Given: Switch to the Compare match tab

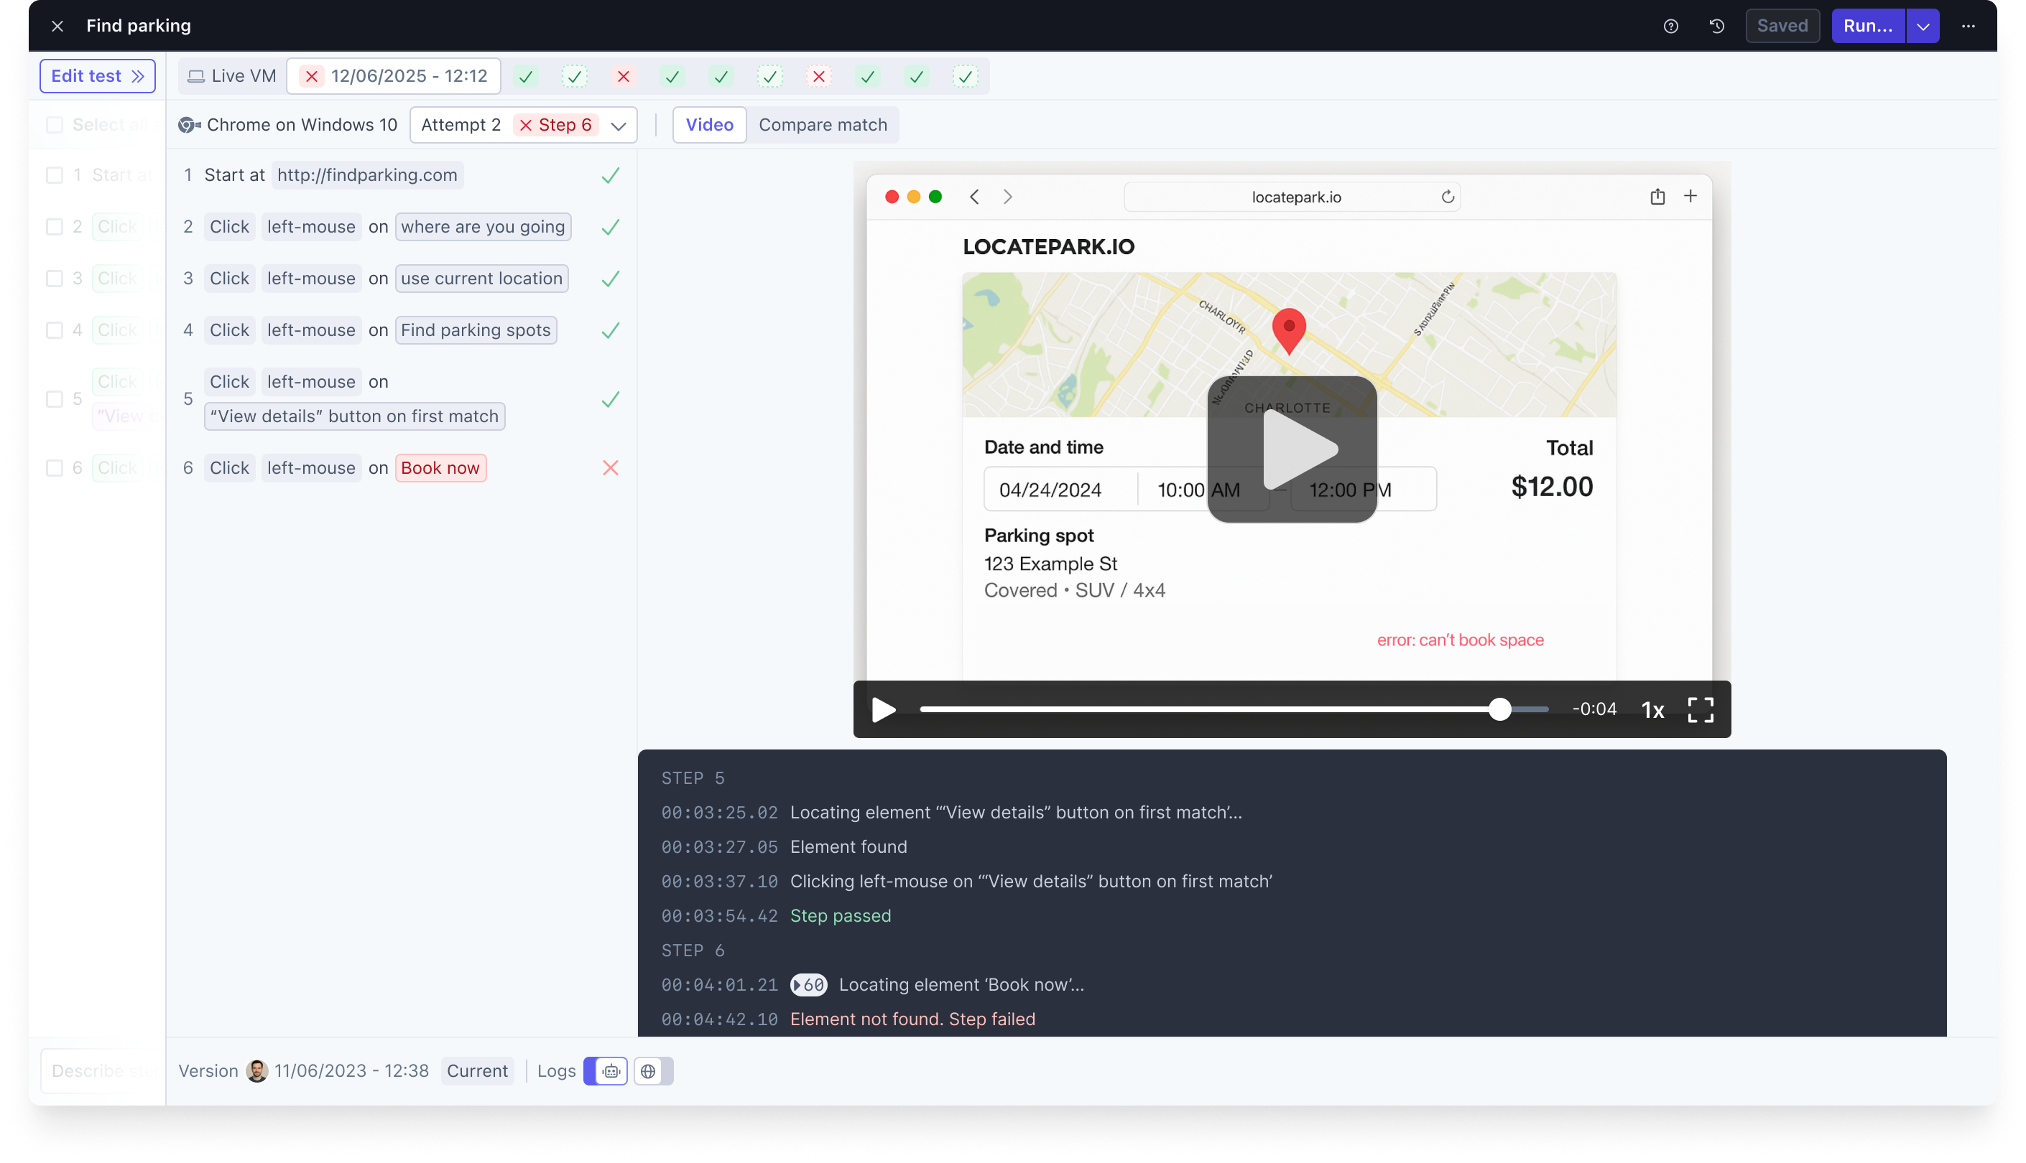Looking at the screenshot, I should coord(823,125).
